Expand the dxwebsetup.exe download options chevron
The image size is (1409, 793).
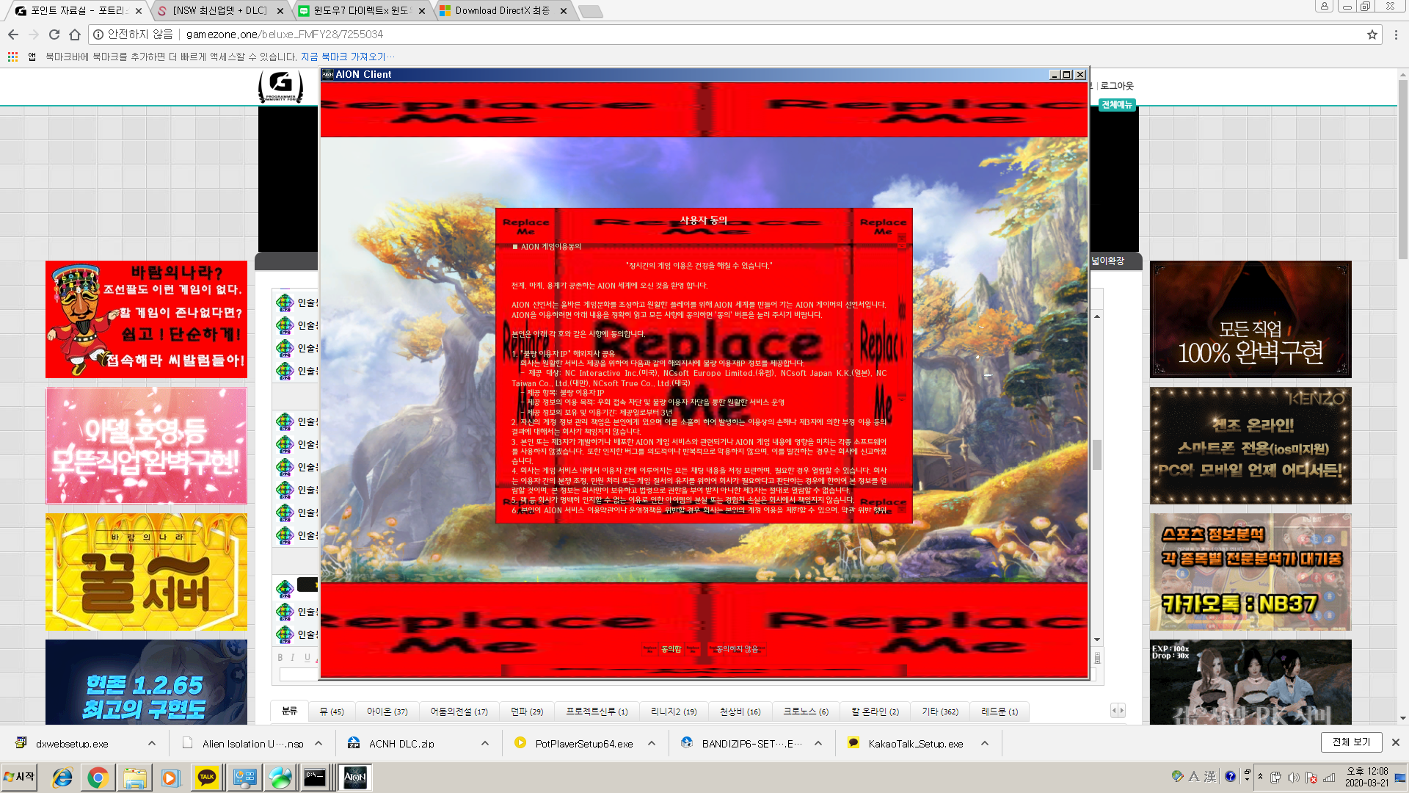coord(152,743)
